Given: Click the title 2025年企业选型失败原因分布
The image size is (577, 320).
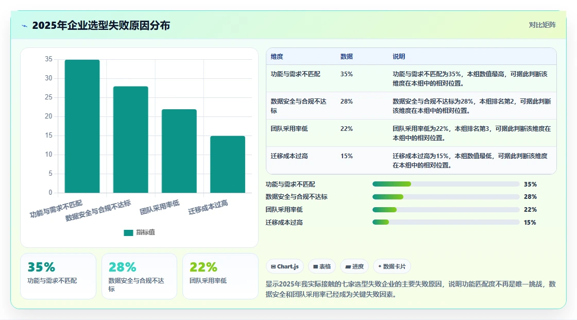Looking at the screenshot, I should [x=101, y=25].
